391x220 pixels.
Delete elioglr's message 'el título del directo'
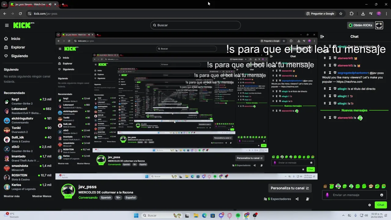coord(325,89)
